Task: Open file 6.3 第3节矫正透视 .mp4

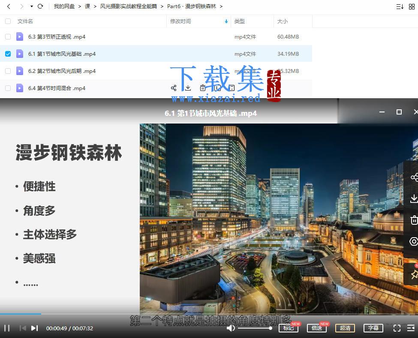Action: click(x=57, y=37)
